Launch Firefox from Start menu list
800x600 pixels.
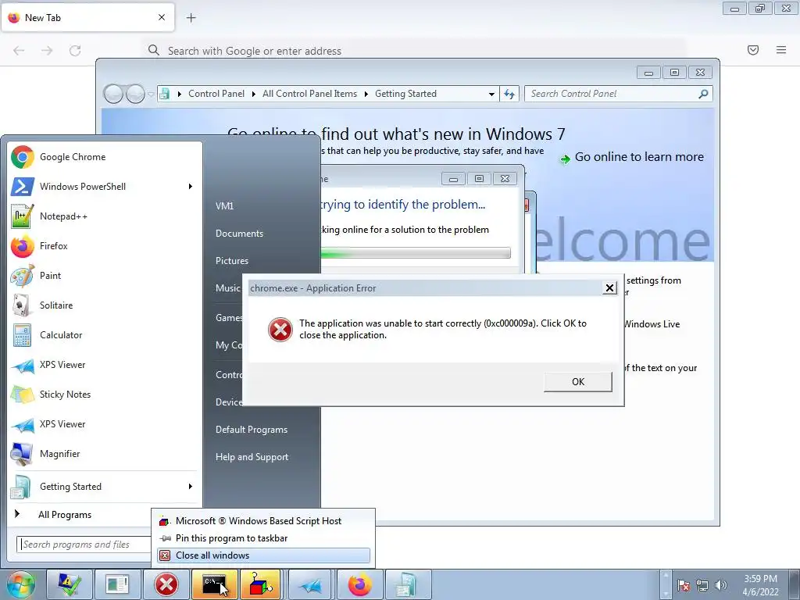coord(105,246)
